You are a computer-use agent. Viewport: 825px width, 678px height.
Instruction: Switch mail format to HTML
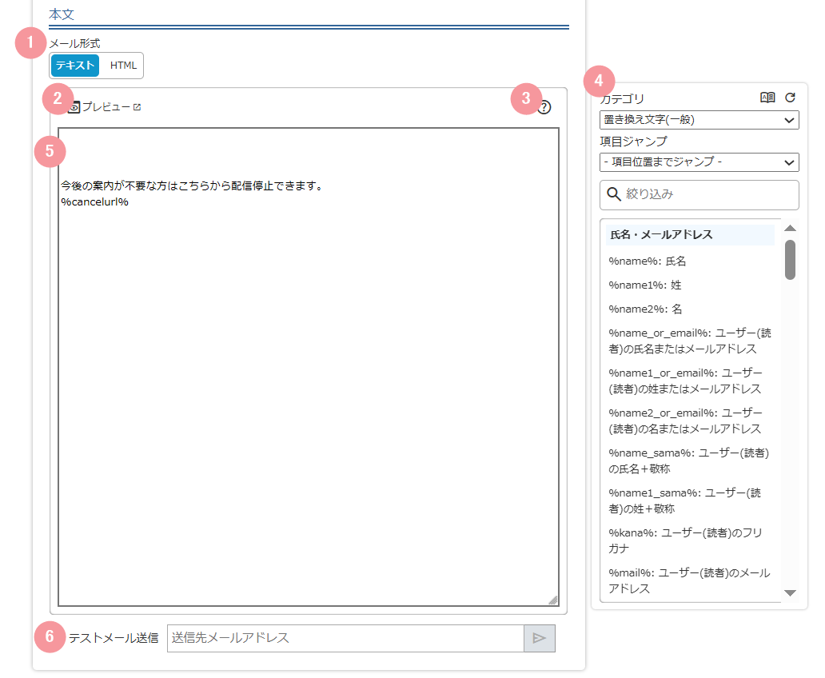click(x=123, y=66)
